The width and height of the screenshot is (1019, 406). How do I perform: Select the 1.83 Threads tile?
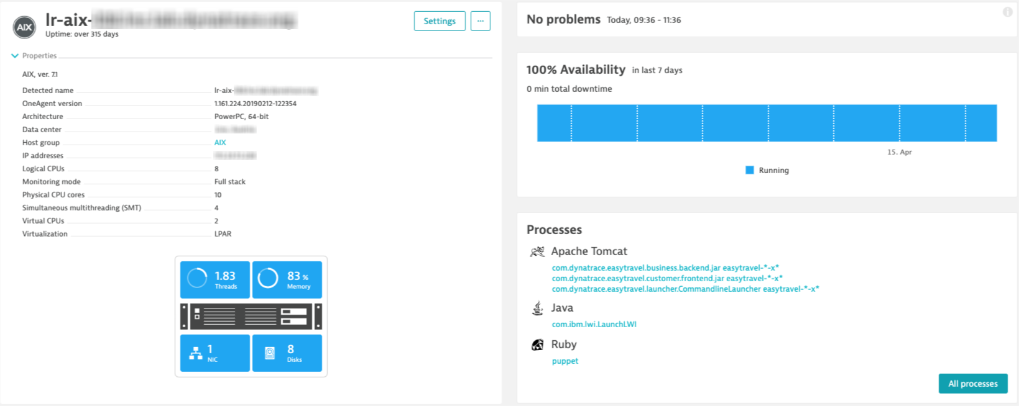(215, 280)
